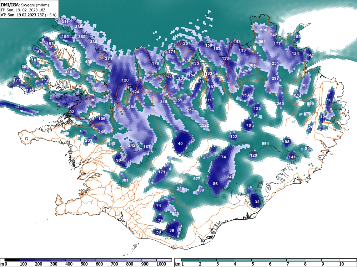Click the visibility value 460

point(95,89)
